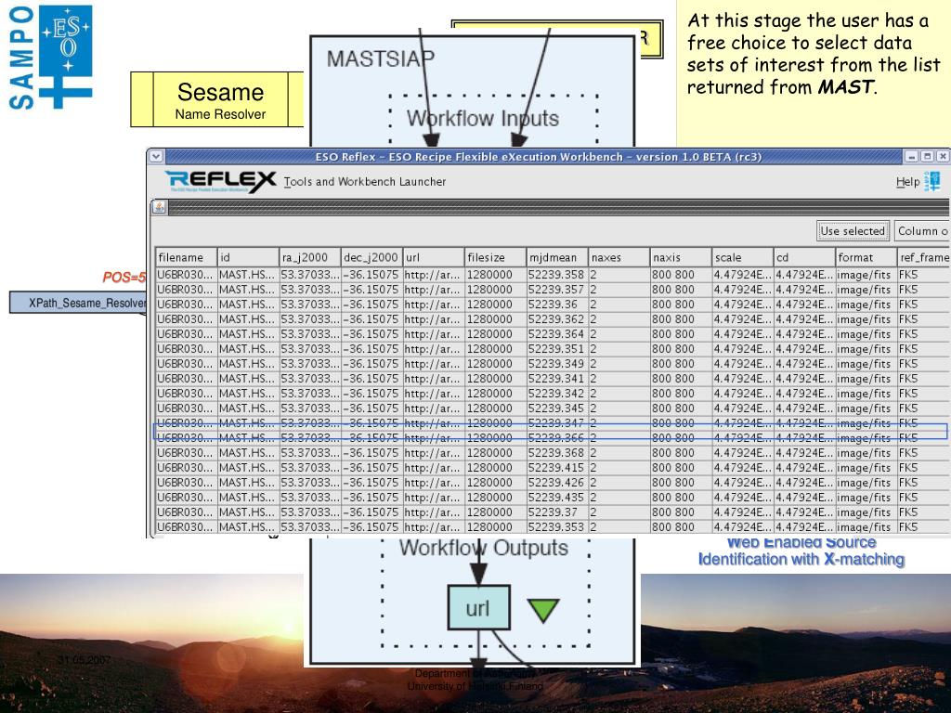951x713 pixels.
Task: Click the ref_frame column header
Action: (x=924, y=257)
